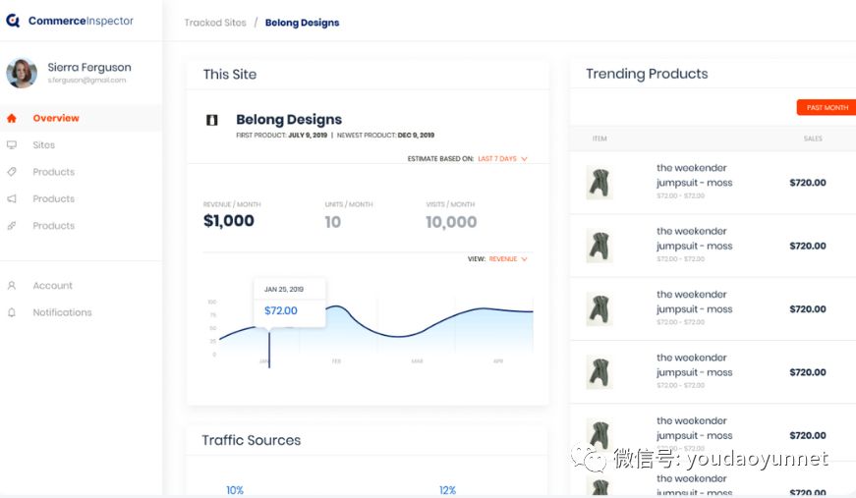This screenshot has width=856, height=498.
Task: Open the View Revenue dropdown
Action: (x=508, y=259)
